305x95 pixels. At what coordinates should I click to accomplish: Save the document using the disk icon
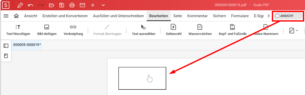click(62, 5)
